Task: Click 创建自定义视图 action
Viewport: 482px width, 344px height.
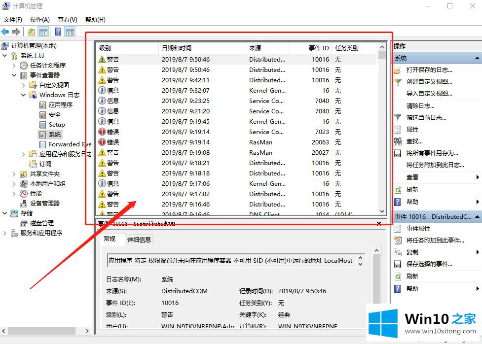Action: 429,82
